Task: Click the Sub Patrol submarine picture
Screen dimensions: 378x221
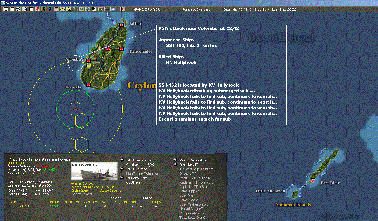Action: 94,172
